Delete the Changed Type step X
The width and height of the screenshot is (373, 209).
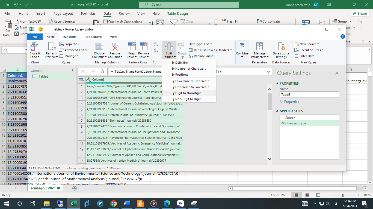(x=283, y=123)
